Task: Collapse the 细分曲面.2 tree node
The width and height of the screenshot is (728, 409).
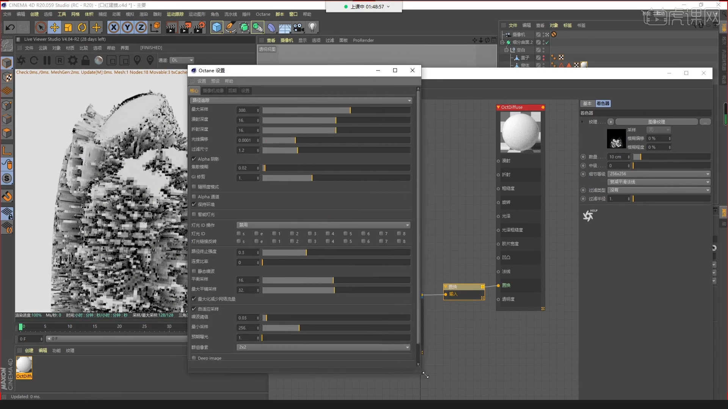Action: coord(502,42)
